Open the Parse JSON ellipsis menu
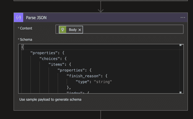The image size is (193, 119). click(x=183, y=18)
